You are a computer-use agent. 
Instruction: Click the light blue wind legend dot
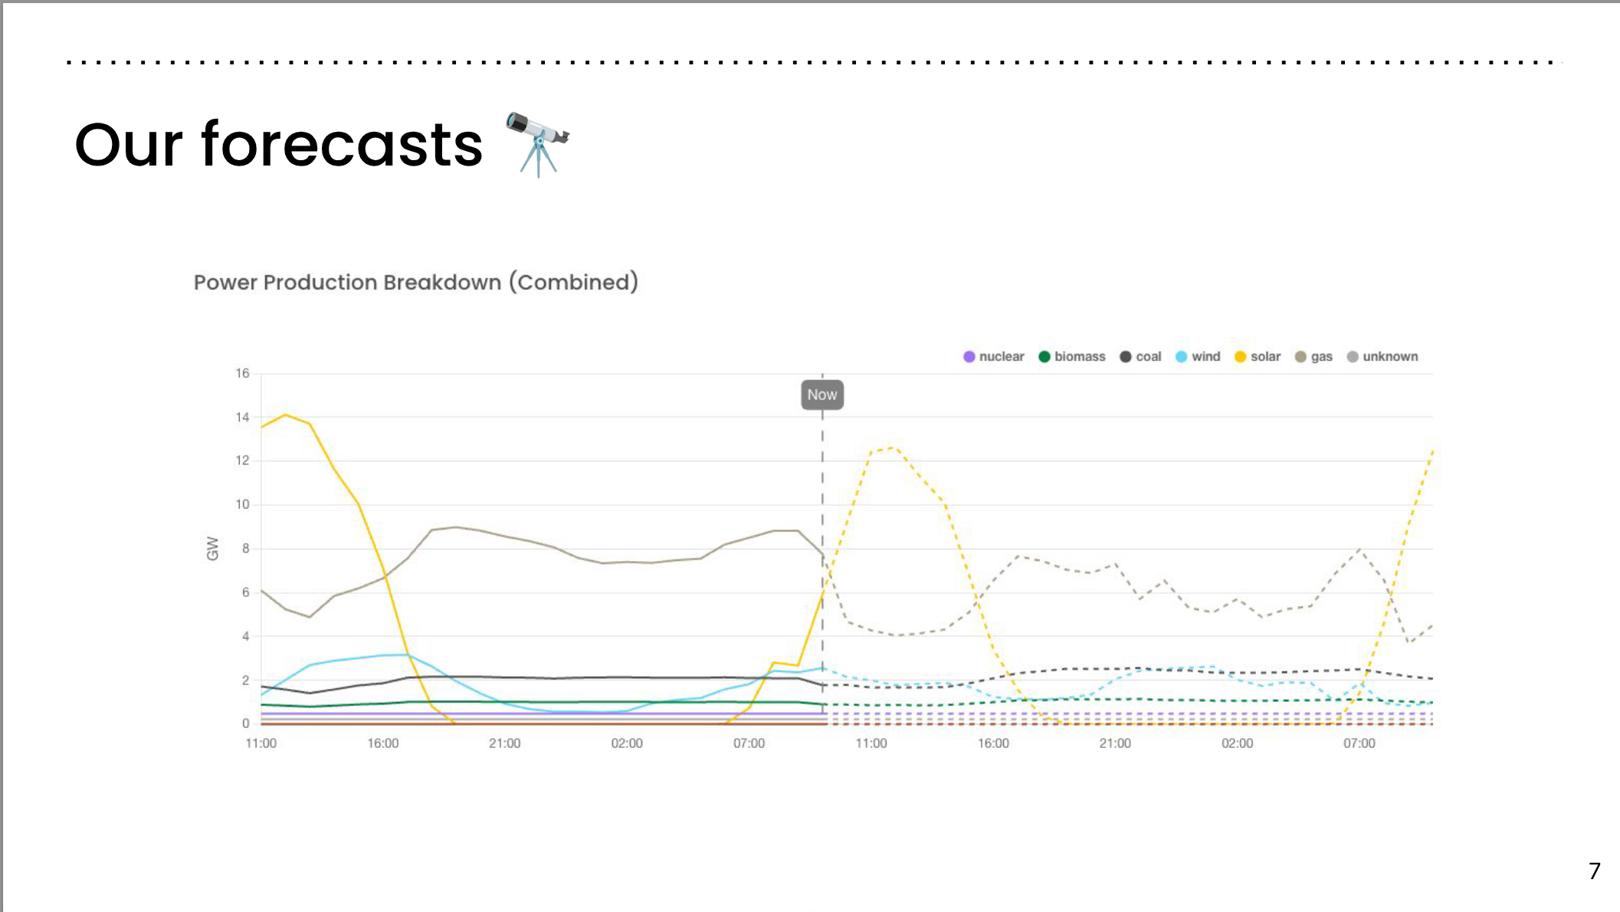(1181, 357)
